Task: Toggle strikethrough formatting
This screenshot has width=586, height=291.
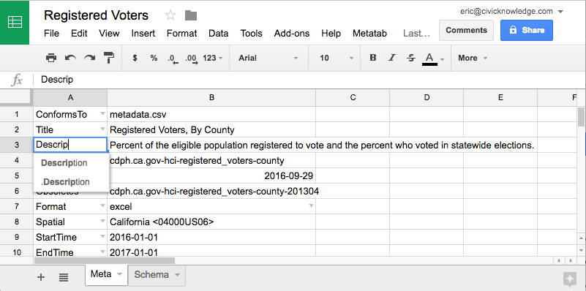Action: pos(411,58)
